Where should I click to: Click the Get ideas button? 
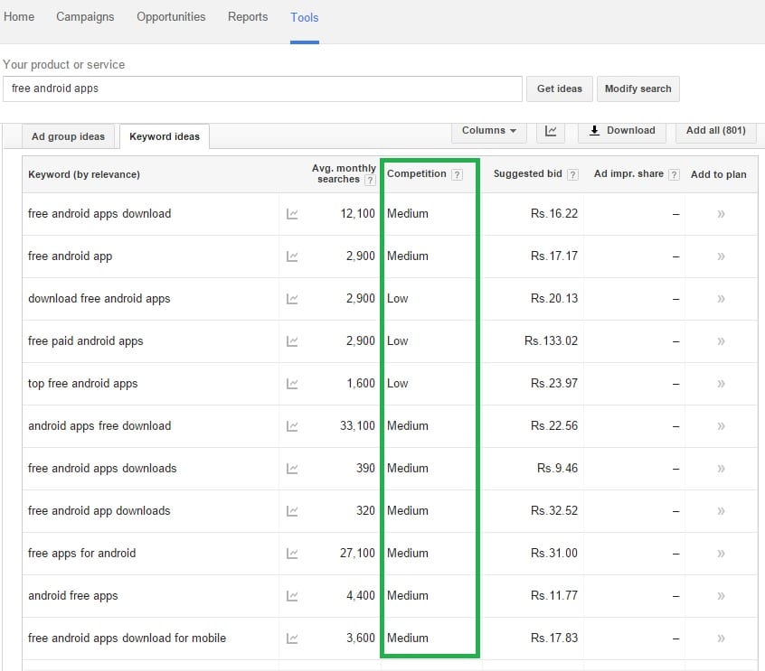pyautogui.click(x=559, y=89)
